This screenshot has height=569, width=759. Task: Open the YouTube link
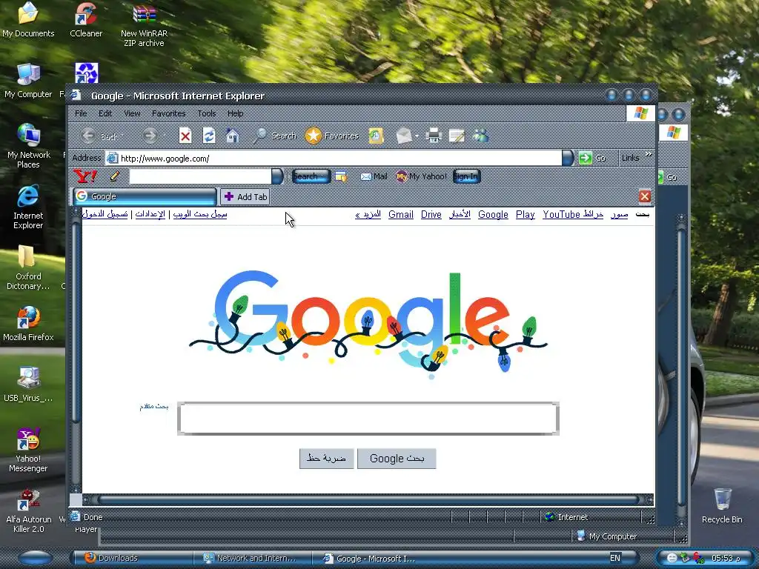[x=562, y=214]
